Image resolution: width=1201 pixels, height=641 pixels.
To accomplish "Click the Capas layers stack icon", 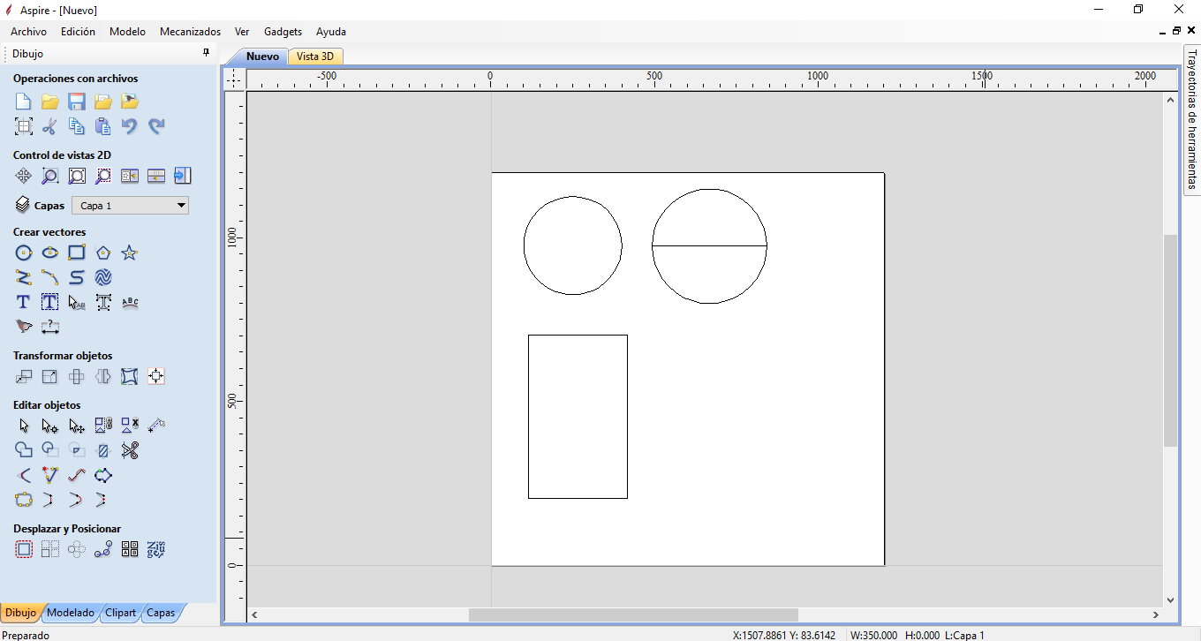I will tap(23, 205).
